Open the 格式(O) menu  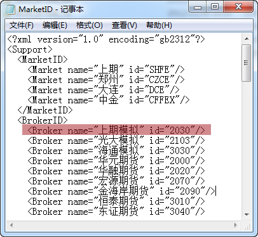[x=90, y=25]
